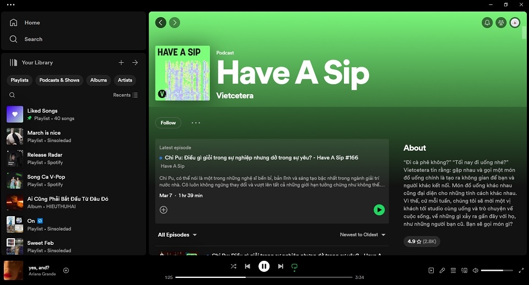Viewport: 529px width, 285px height.
Task: Pause the current song
Action: click(264, 266)
